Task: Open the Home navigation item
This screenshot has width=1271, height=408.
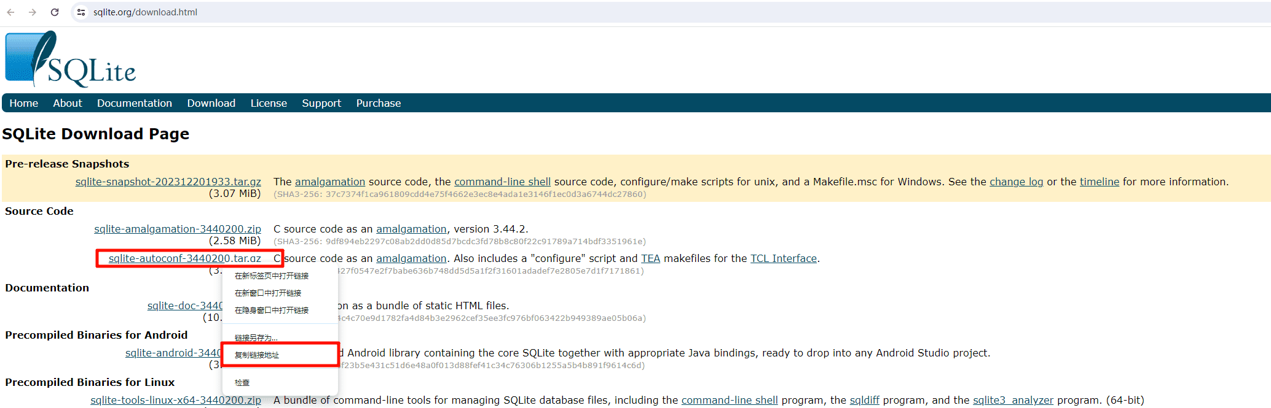Action: click(24, 103)
